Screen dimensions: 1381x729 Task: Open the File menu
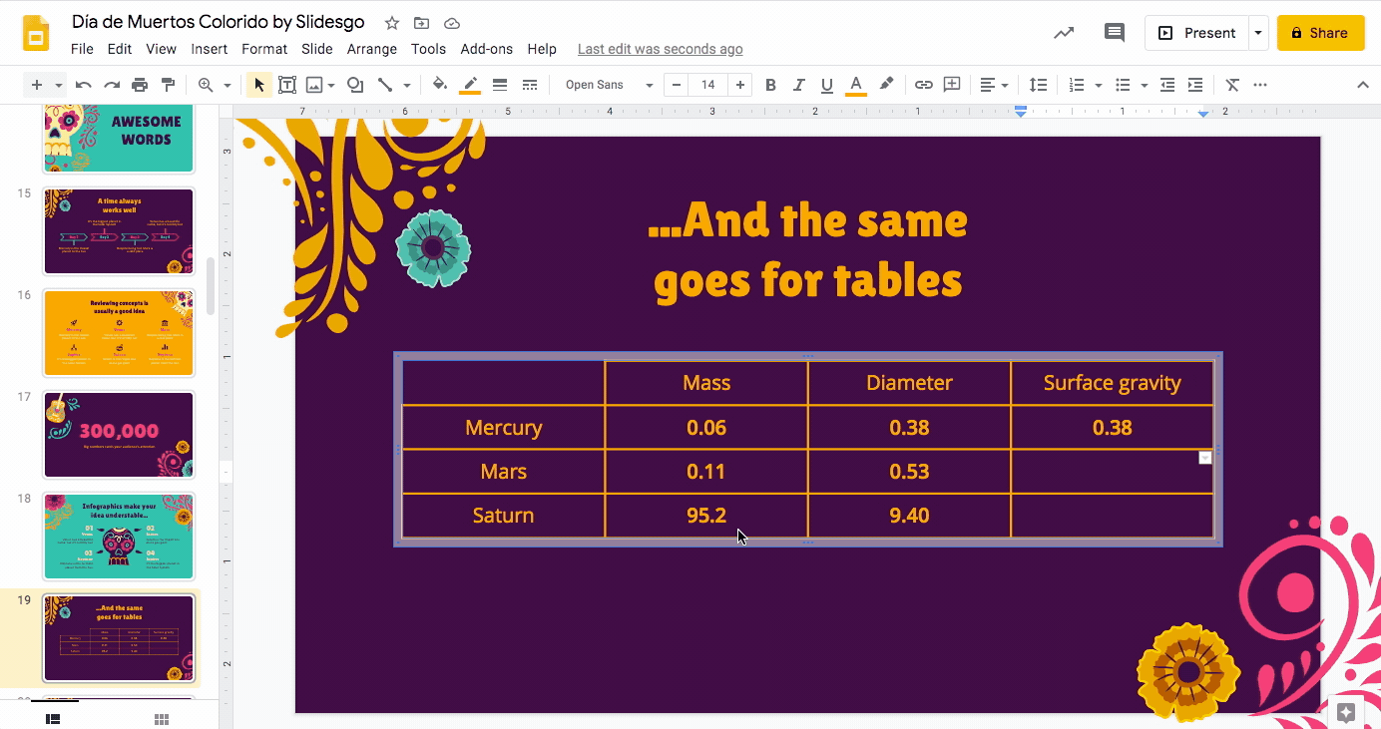tap(82, 49)
